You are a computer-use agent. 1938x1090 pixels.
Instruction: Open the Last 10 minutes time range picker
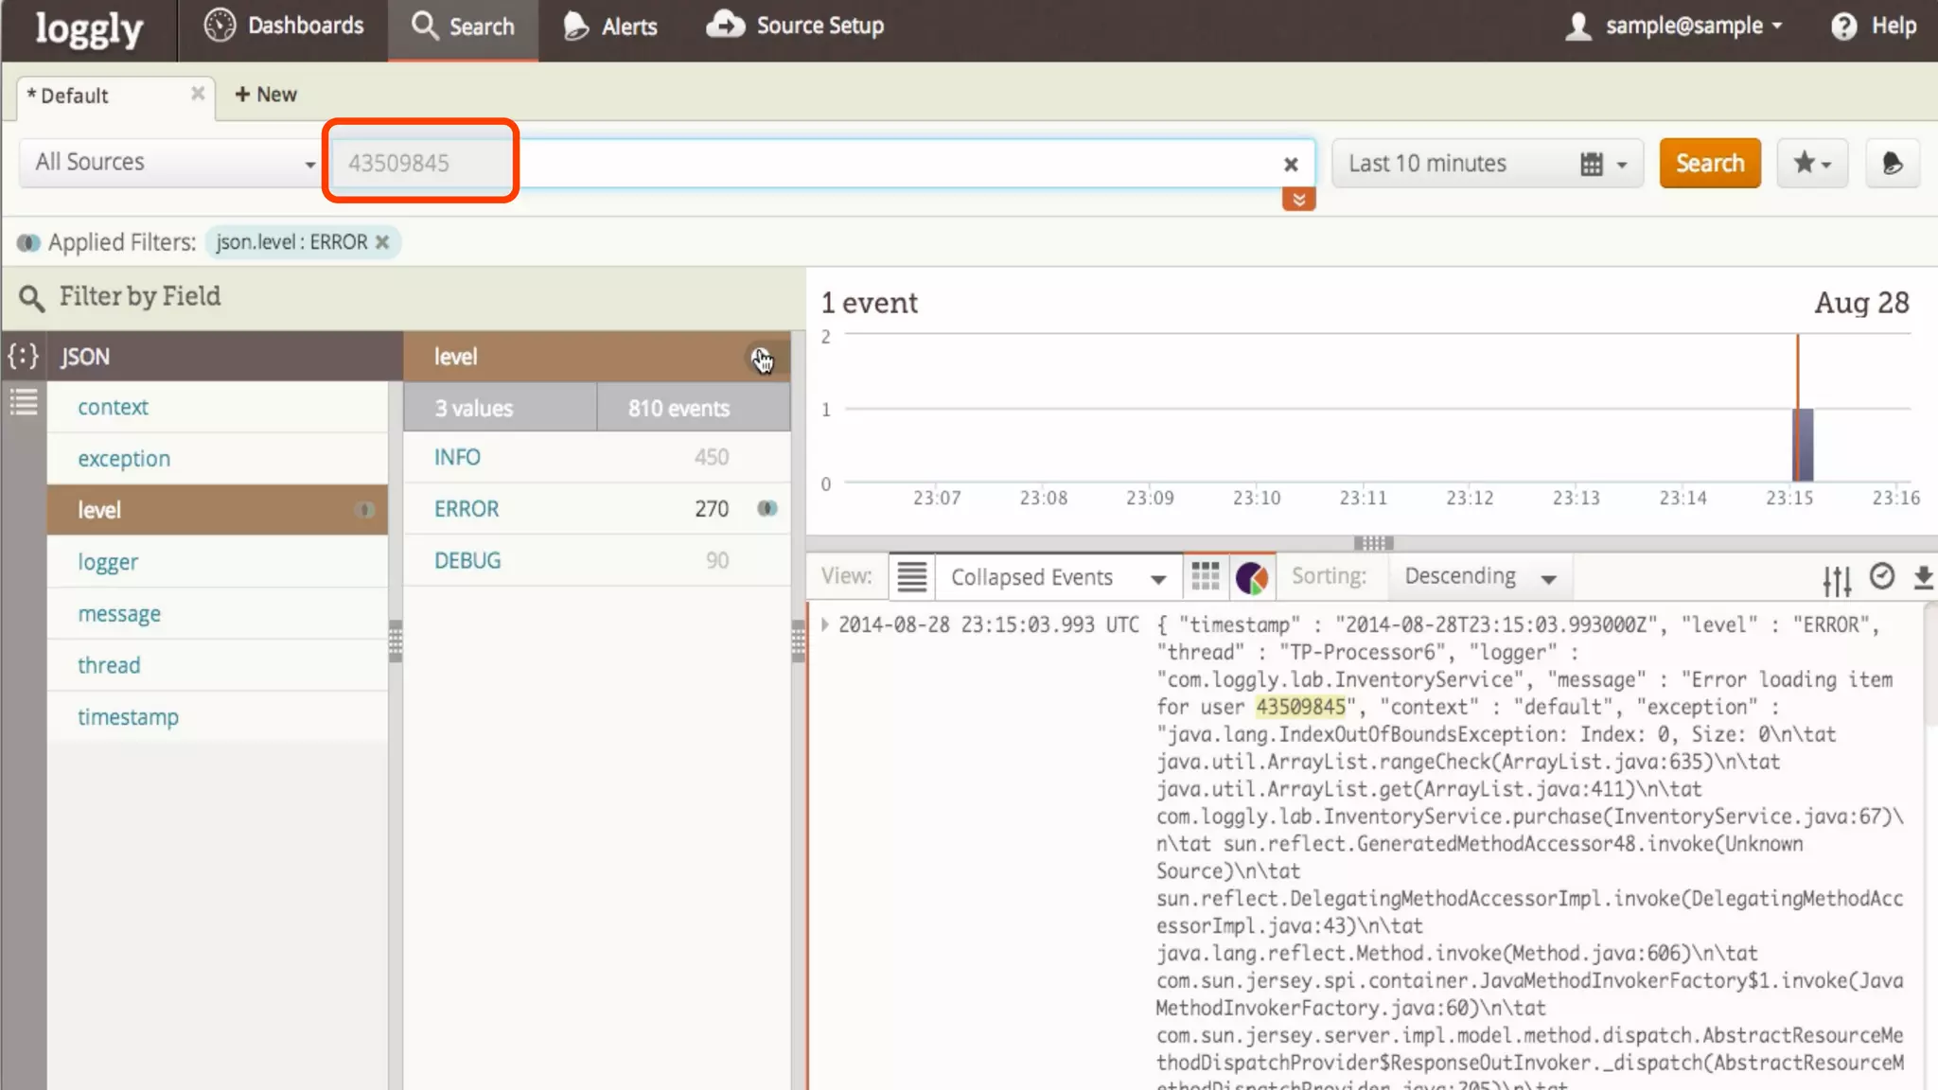click(x=1487, y=164)
